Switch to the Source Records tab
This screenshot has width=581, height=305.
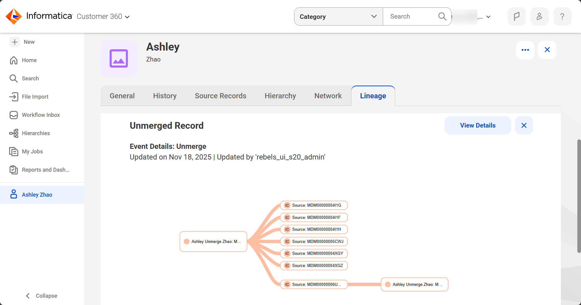click(x=220, y=96)
